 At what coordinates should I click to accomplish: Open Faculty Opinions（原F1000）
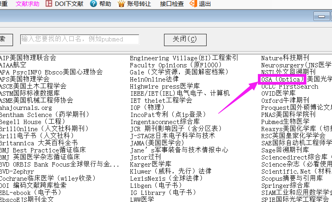coord(176,65)
